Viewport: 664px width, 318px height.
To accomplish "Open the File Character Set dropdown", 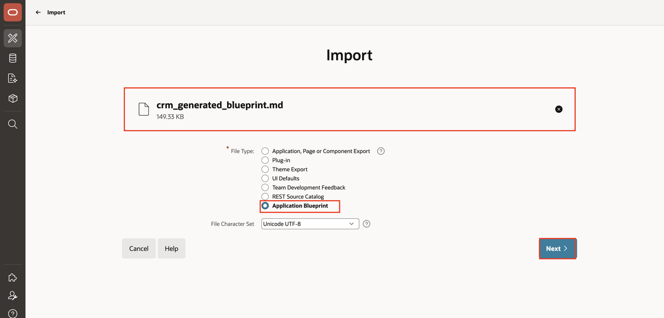I will [x=310, y=224].
